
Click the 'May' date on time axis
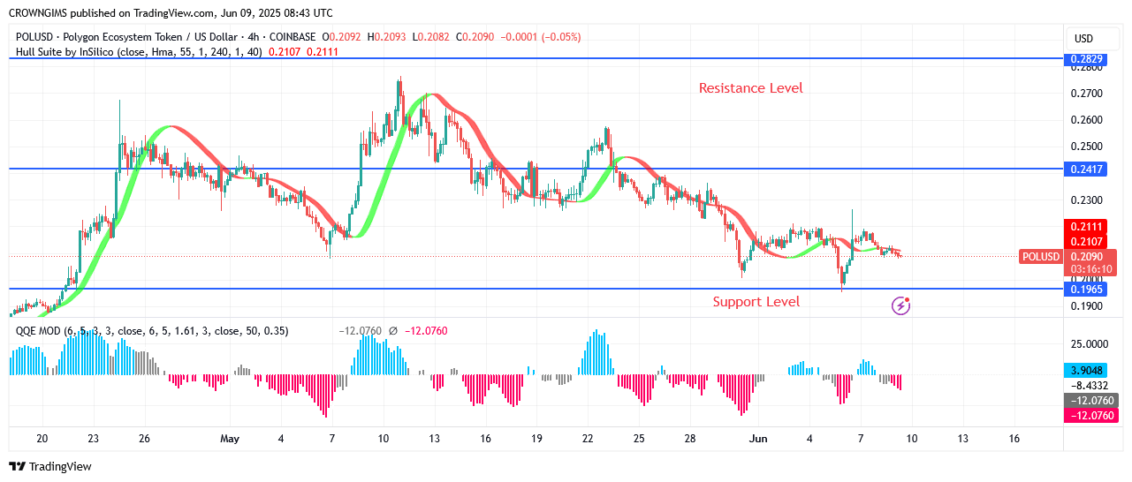click(230, 438)
